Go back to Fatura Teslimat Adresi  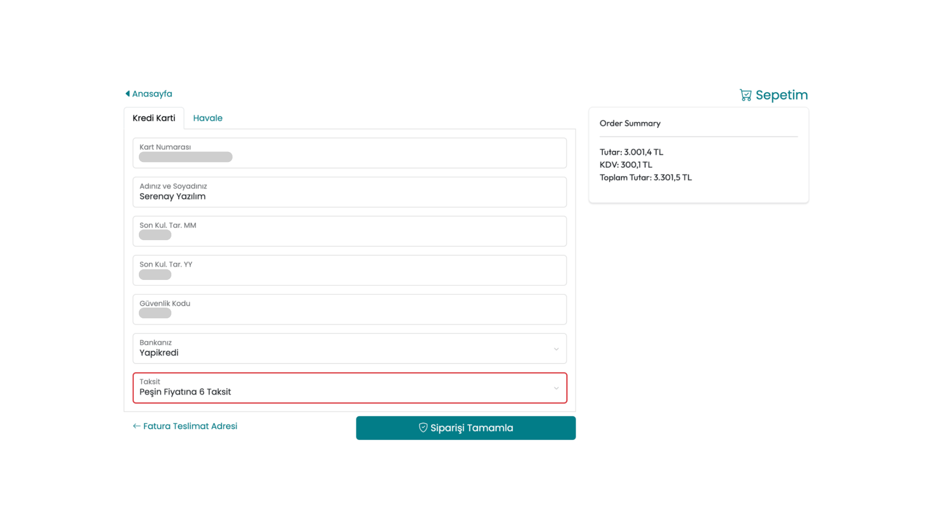[190, 426]
